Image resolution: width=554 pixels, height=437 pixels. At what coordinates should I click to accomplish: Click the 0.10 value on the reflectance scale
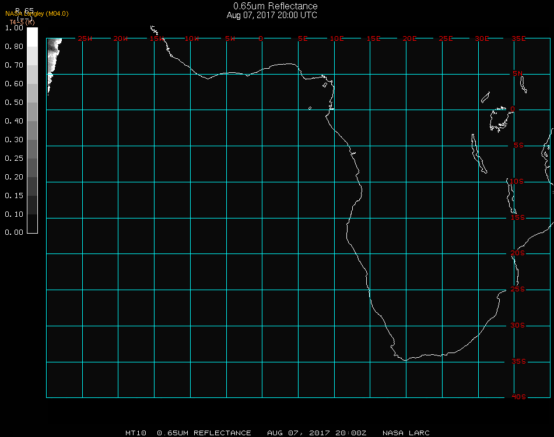[x=14, y=214]
